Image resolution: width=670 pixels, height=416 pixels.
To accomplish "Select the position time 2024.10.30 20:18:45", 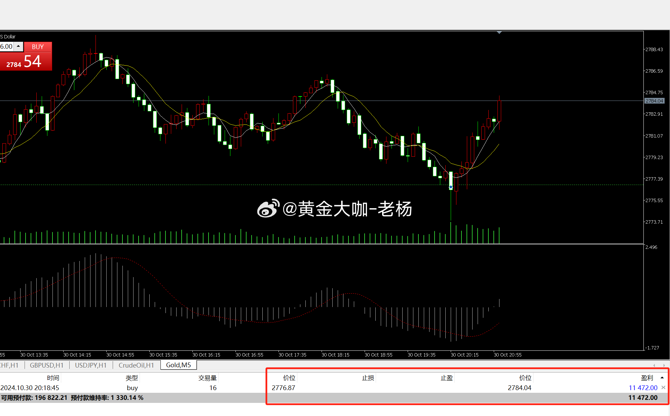I will 30,388.
